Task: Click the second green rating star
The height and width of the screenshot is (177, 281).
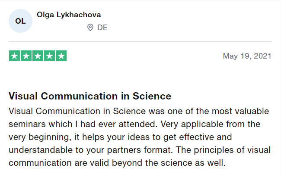Action: 26,56
